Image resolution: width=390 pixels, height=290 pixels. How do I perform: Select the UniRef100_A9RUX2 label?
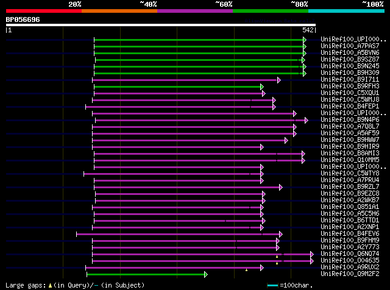click(350, 267)
